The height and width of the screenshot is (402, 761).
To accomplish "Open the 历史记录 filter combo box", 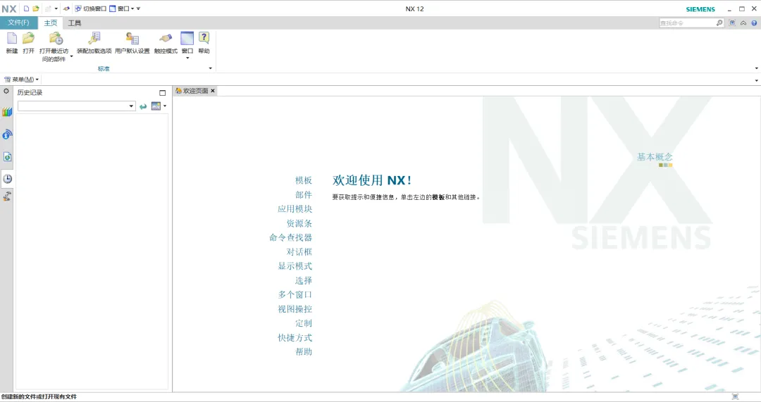I will [76, 106].
